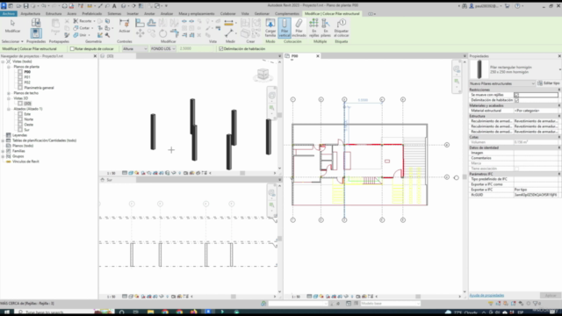Viewport: 562px width, 316px height.
Task: Open the FONDO LOS level dropdown
Action: (x=162, y=49)
